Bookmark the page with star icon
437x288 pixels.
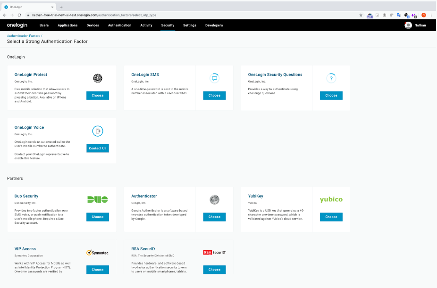pos(361,15)
